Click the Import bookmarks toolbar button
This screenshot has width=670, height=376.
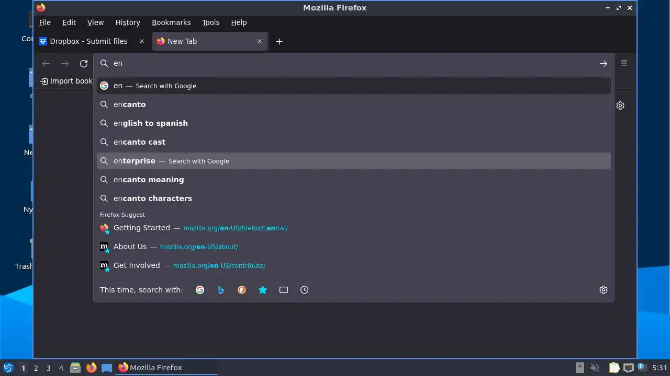(x=66, y=81)
